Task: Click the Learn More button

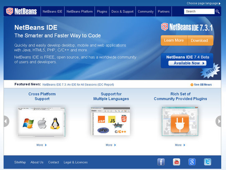Action: pyautogui.click(x=174, y=40)
